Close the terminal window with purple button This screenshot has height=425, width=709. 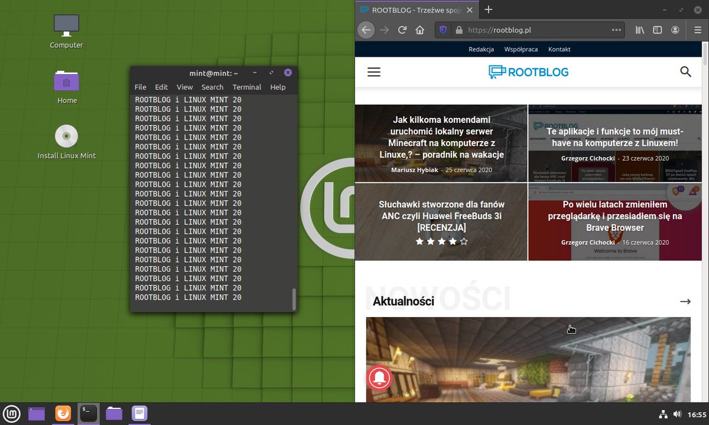tap(288, 73)
